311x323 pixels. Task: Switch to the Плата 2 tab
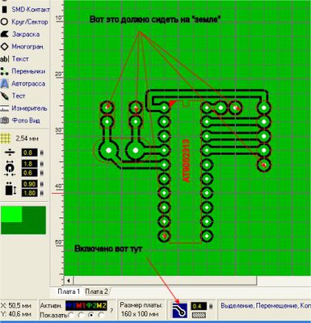[96, 292]
